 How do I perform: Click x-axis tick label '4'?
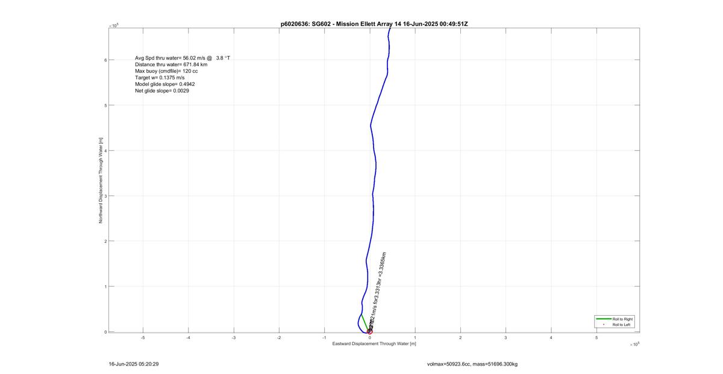551,338
